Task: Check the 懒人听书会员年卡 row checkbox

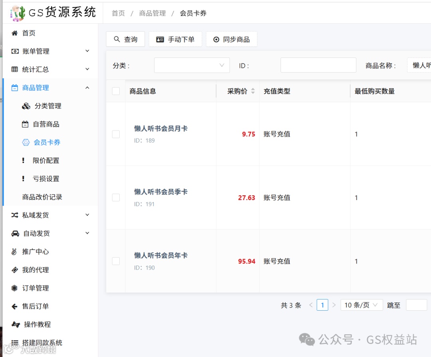Action: click(x=116, y=261)
